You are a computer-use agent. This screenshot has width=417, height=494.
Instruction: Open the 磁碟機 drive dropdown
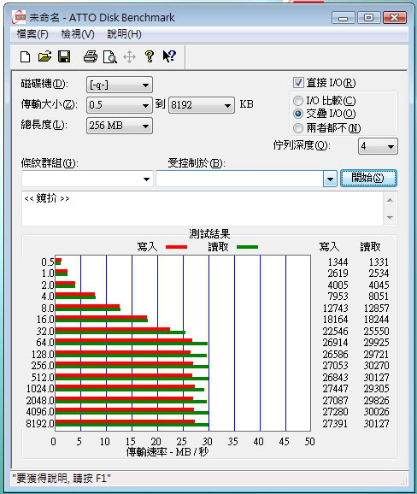pyautogui.click(x=120, y=85)
